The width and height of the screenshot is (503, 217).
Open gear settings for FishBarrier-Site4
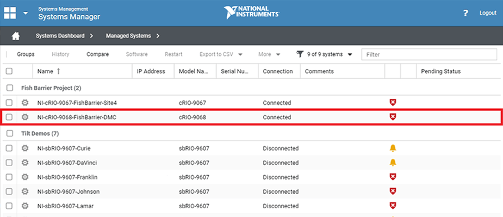pyautogui.click(x=25, y=103)
